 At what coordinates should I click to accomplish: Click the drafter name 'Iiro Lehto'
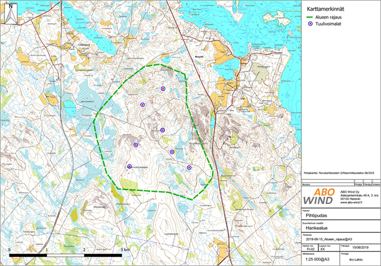pos(356,260)
